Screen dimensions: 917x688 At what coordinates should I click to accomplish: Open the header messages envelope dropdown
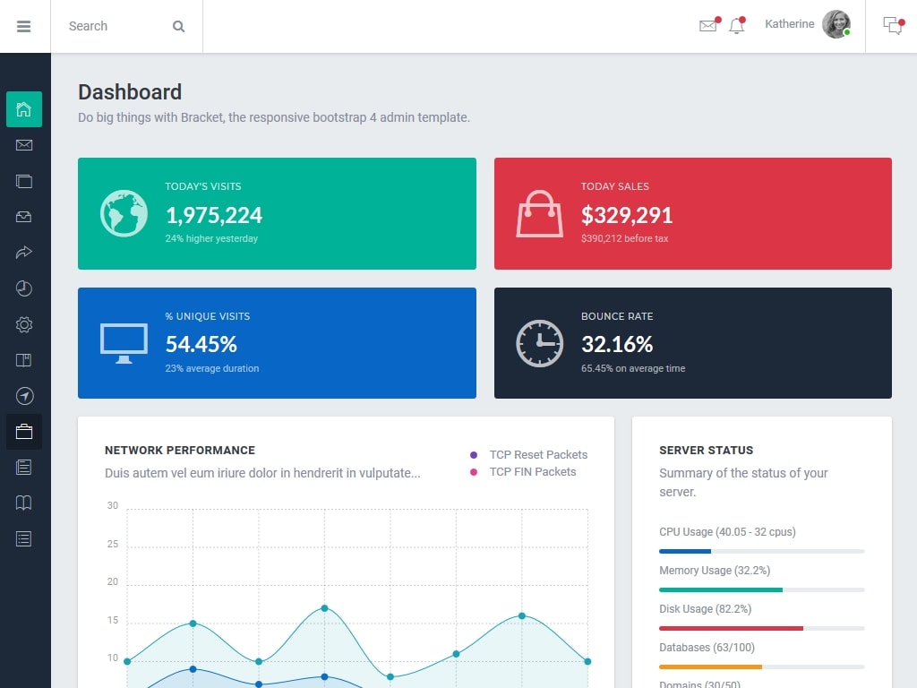pos(708,26)
